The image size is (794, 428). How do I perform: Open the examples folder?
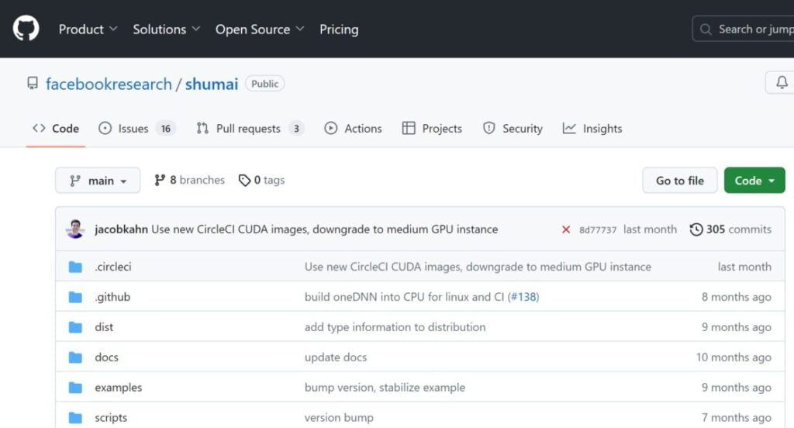click(119, 388)
